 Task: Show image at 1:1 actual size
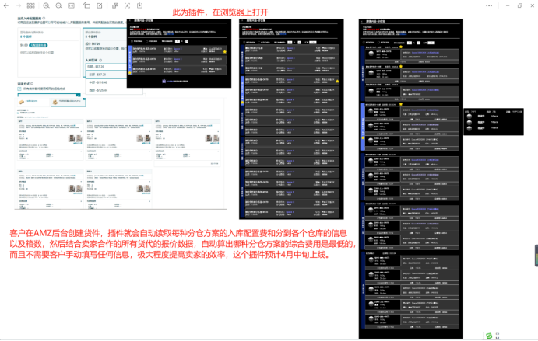coord(71,5)
